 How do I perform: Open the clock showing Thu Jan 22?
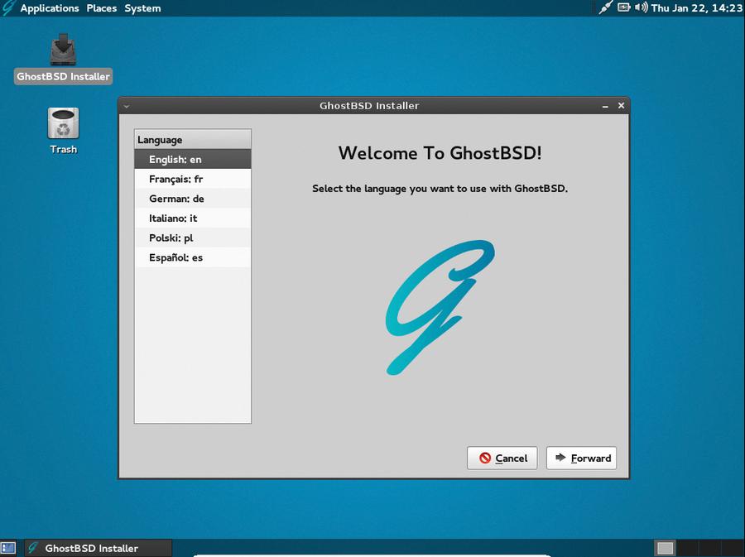point(696,8)
